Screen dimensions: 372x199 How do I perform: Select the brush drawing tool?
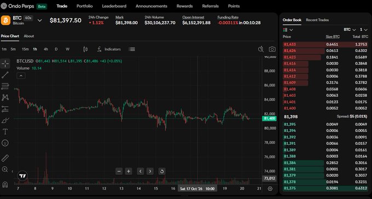click(x=5, y=120)
